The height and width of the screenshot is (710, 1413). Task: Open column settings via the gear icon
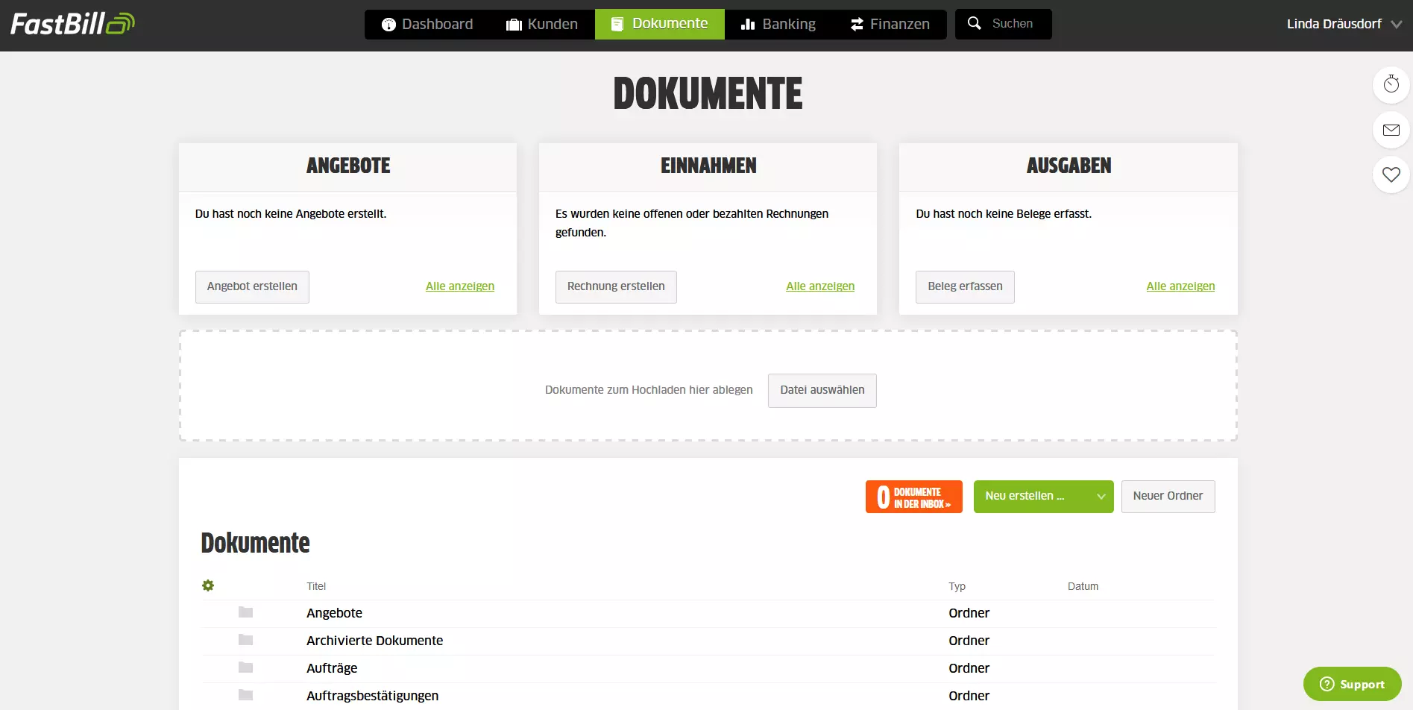click(x=208, y=585)
